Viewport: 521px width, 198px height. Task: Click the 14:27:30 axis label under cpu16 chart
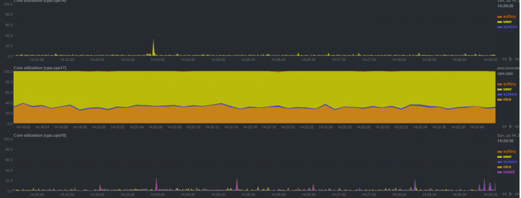click(369, 59)
